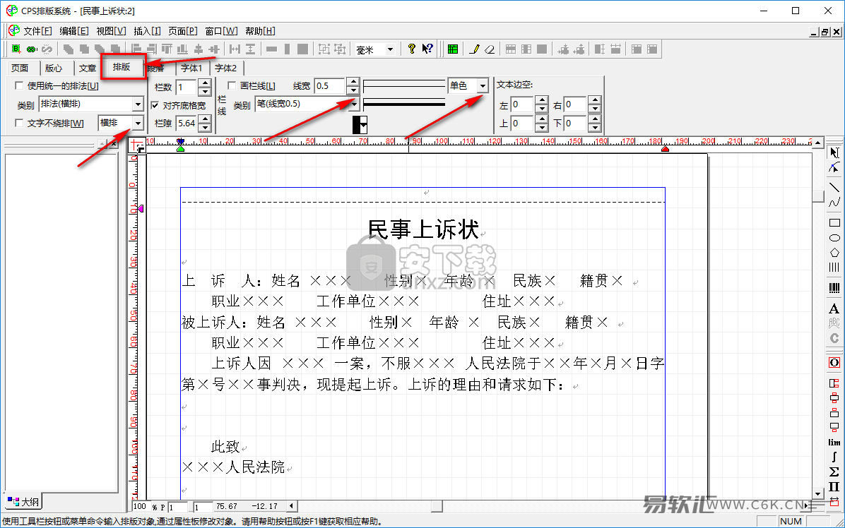Image resolution: width=845 pixels, height=528 pixels.
Task: Select the node edit tool
Action: (834, 168)
